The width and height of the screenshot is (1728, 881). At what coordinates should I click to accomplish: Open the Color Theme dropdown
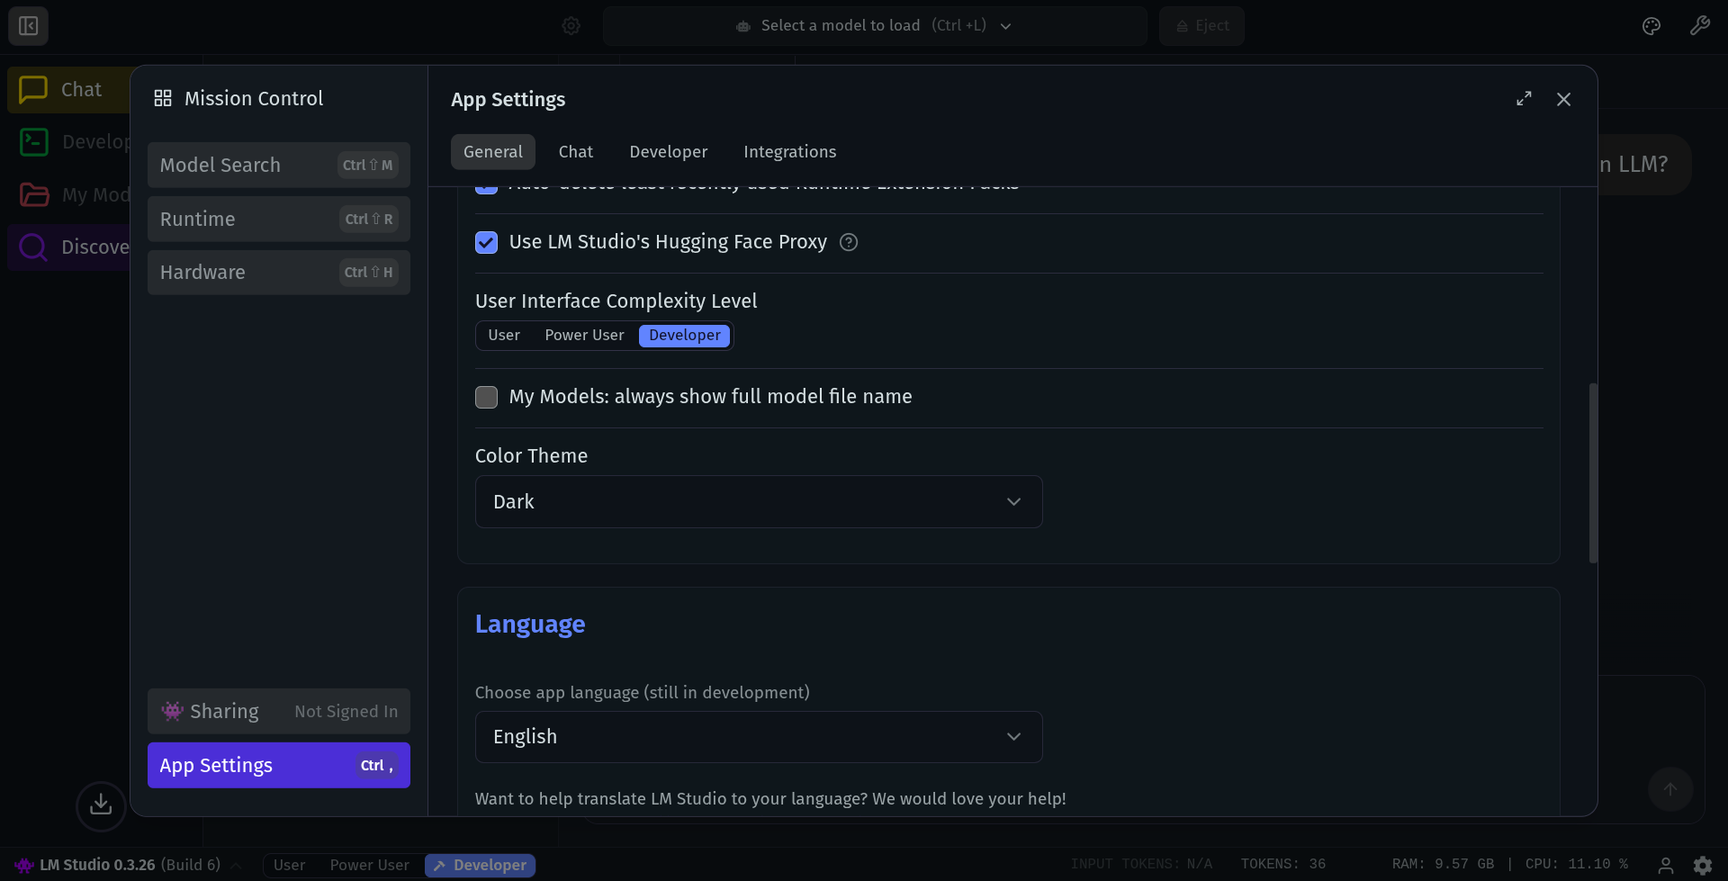click(x=759, y=501)
